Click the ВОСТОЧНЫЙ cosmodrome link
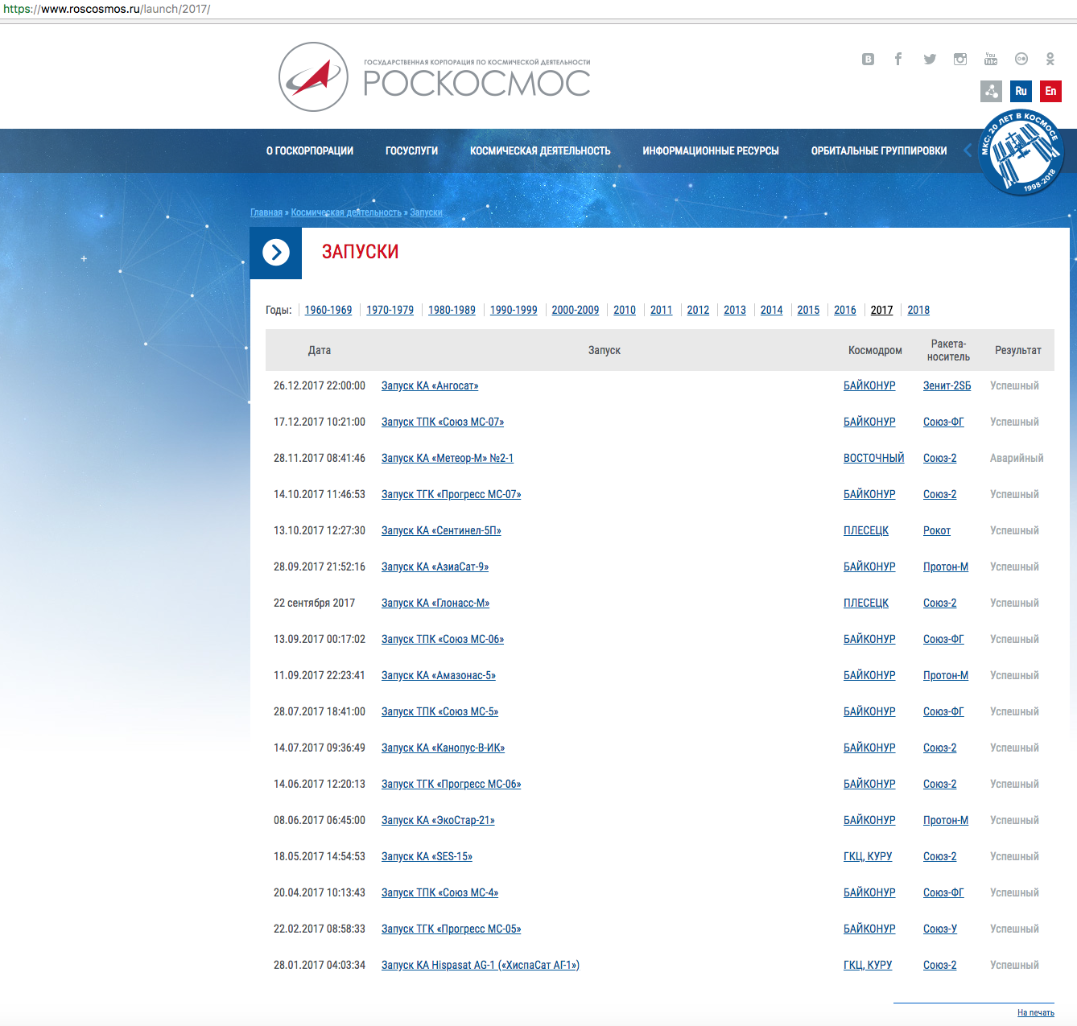This screenshot has width=1077, height=1026. 873,458
